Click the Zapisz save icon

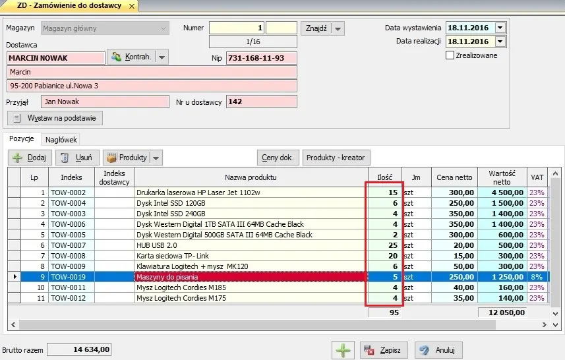click(x=369, y=350)
